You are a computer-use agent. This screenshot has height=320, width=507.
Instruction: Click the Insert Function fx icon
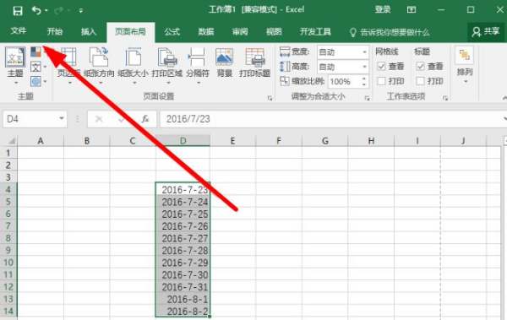point(145,119)
